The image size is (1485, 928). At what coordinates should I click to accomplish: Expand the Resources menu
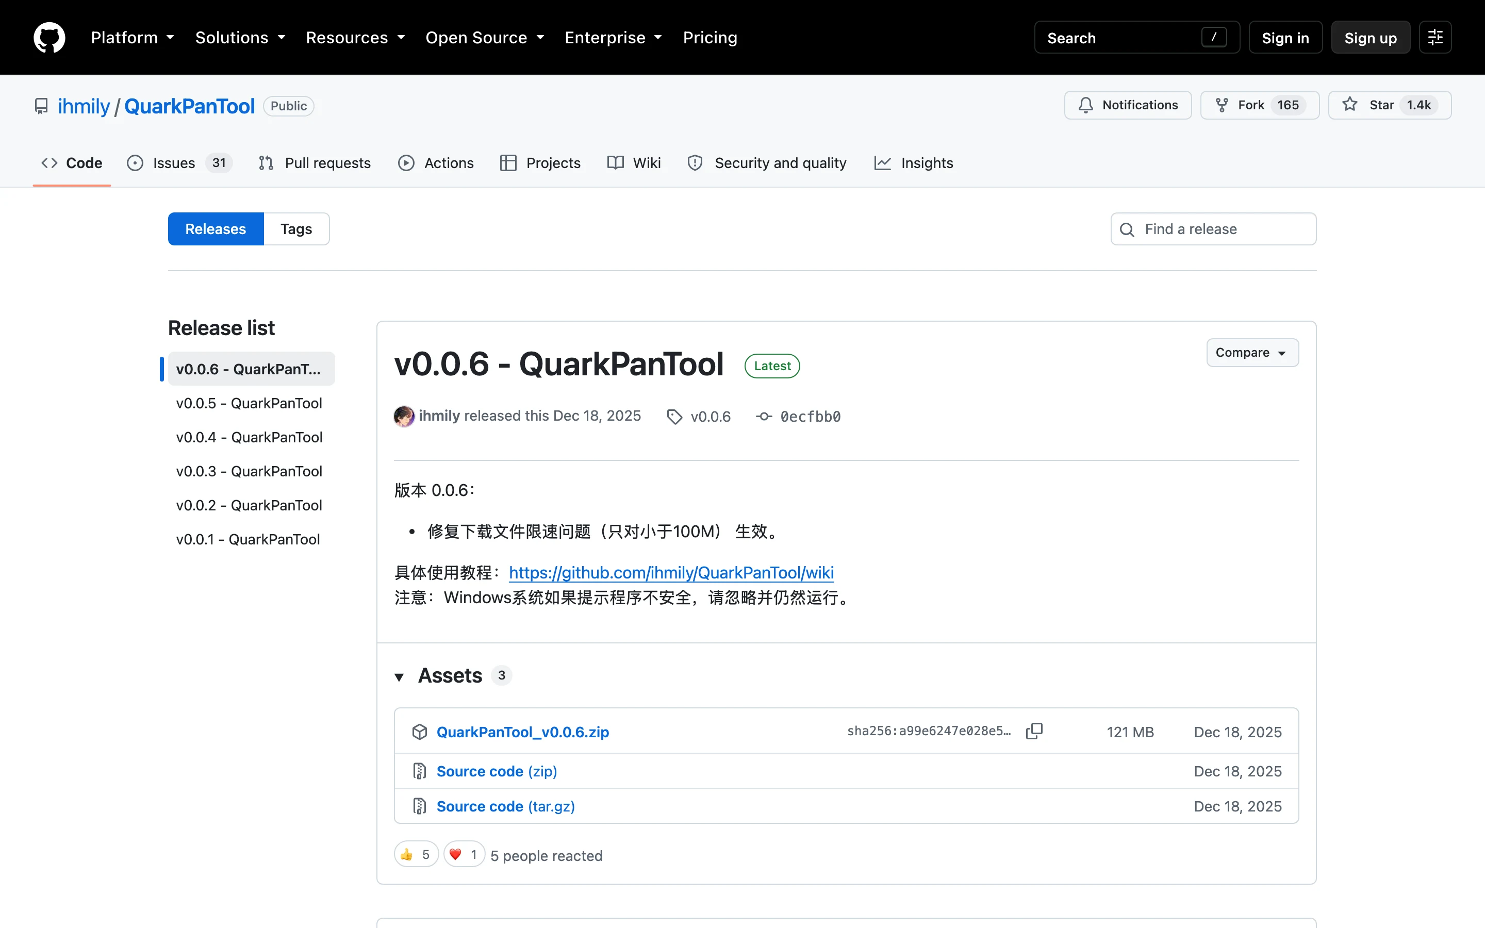tap(355, 38)
